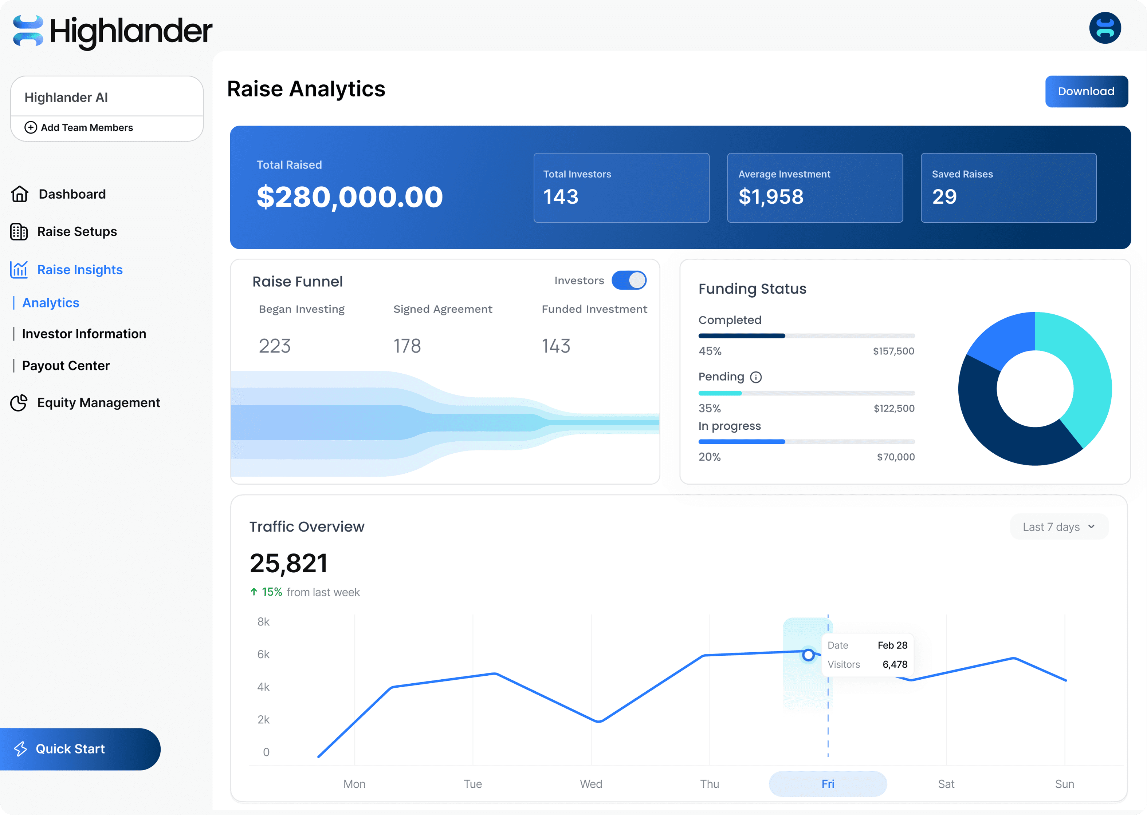Click the 25,821 traffic total
1147x815 pixels.
point(288,563)
